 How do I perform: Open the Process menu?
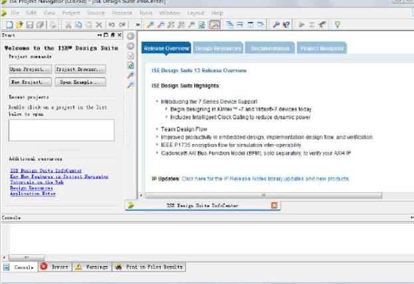tap(122, 13)
